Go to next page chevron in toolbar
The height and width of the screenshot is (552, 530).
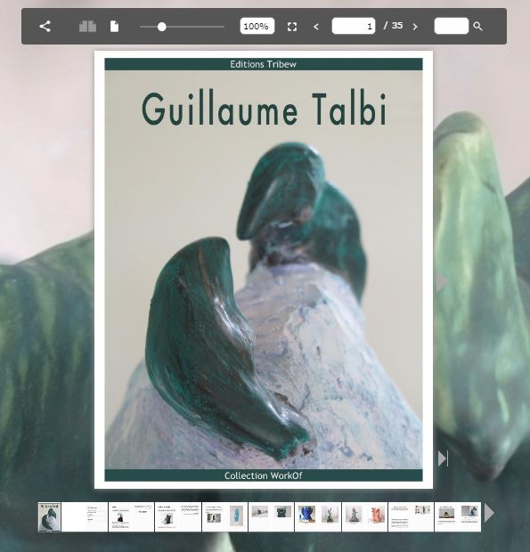coord(415,27)
